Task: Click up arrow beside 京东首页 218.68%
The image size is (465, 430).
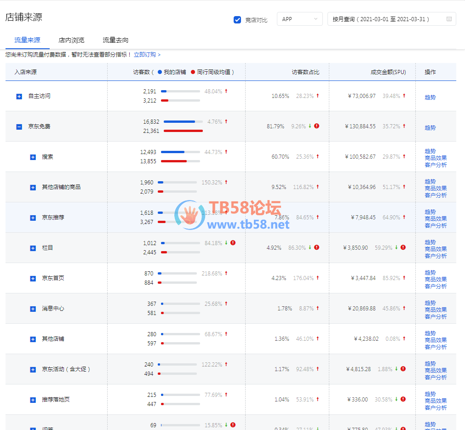Action: coord(226,273)
